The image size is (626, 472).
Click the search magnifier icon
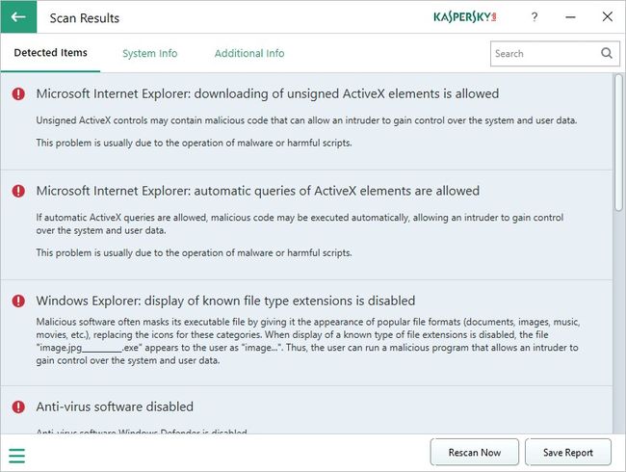(607, 54)
